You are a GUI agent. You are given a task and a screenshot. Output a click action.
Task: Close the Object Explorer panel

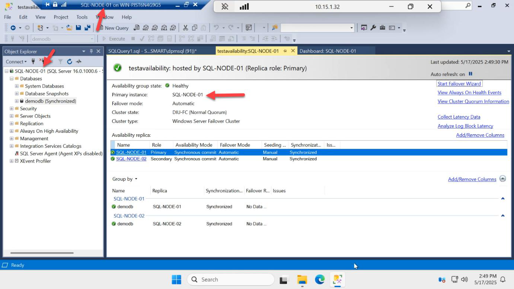click(x=98, y=51)
